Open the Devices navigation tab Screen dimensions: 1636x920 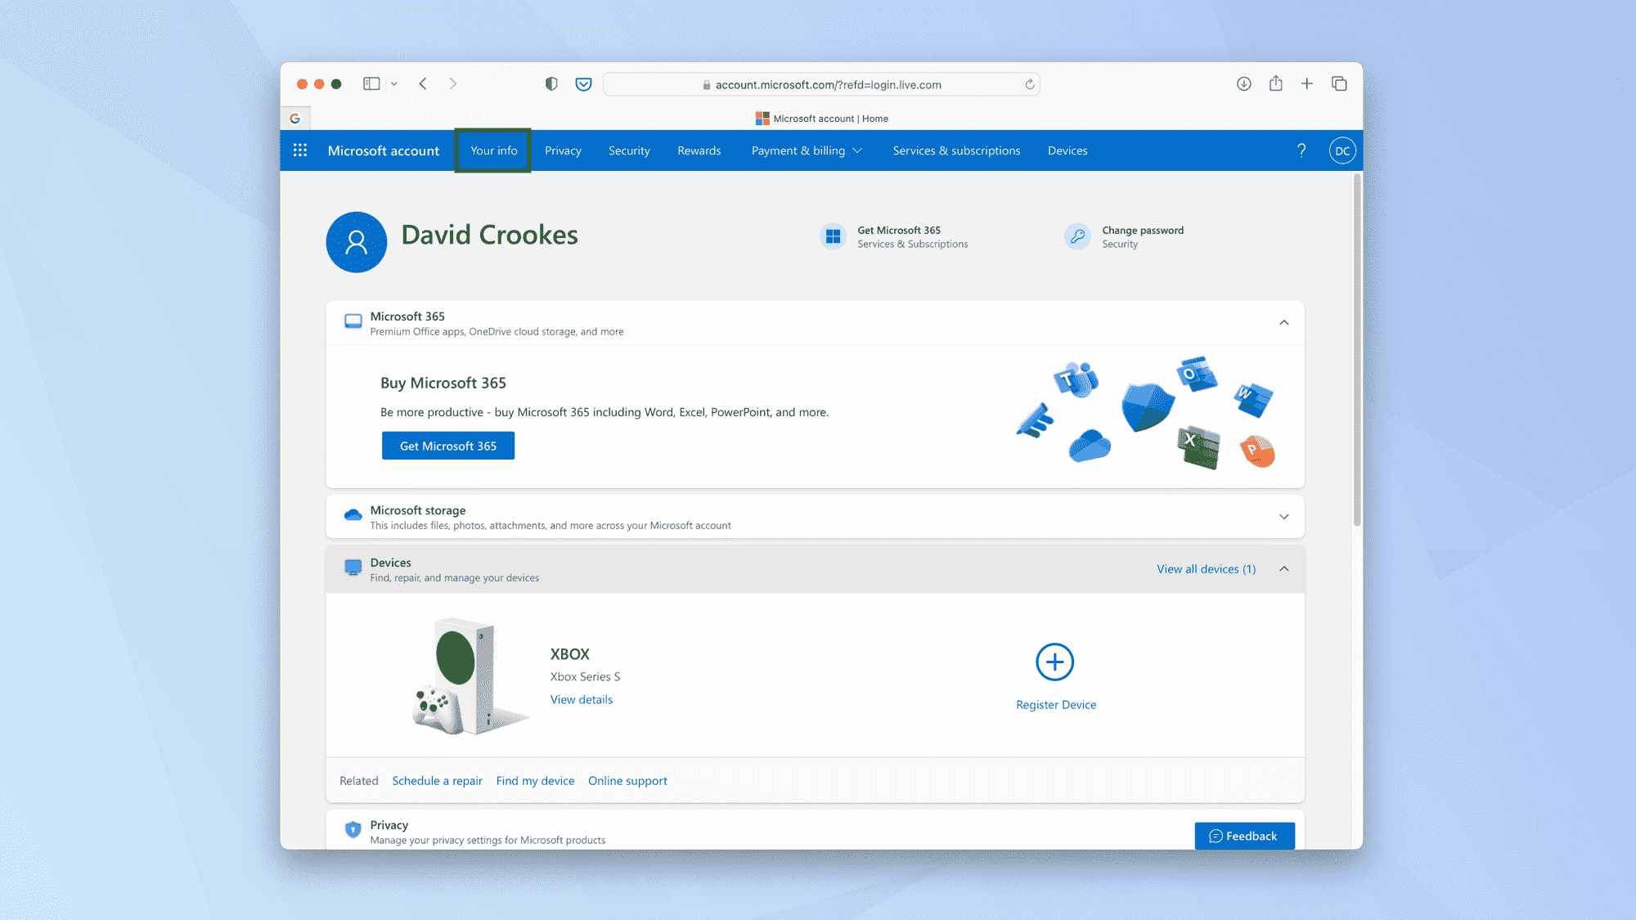(1067, 150)
